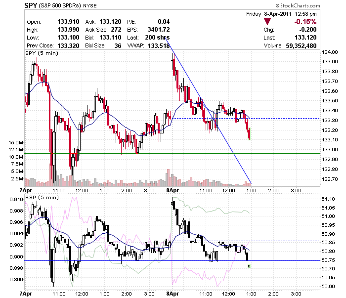Viewport: 346px width, 298px height.
Task: Click the SPY ticker symbol title
Action: (31, 5)
